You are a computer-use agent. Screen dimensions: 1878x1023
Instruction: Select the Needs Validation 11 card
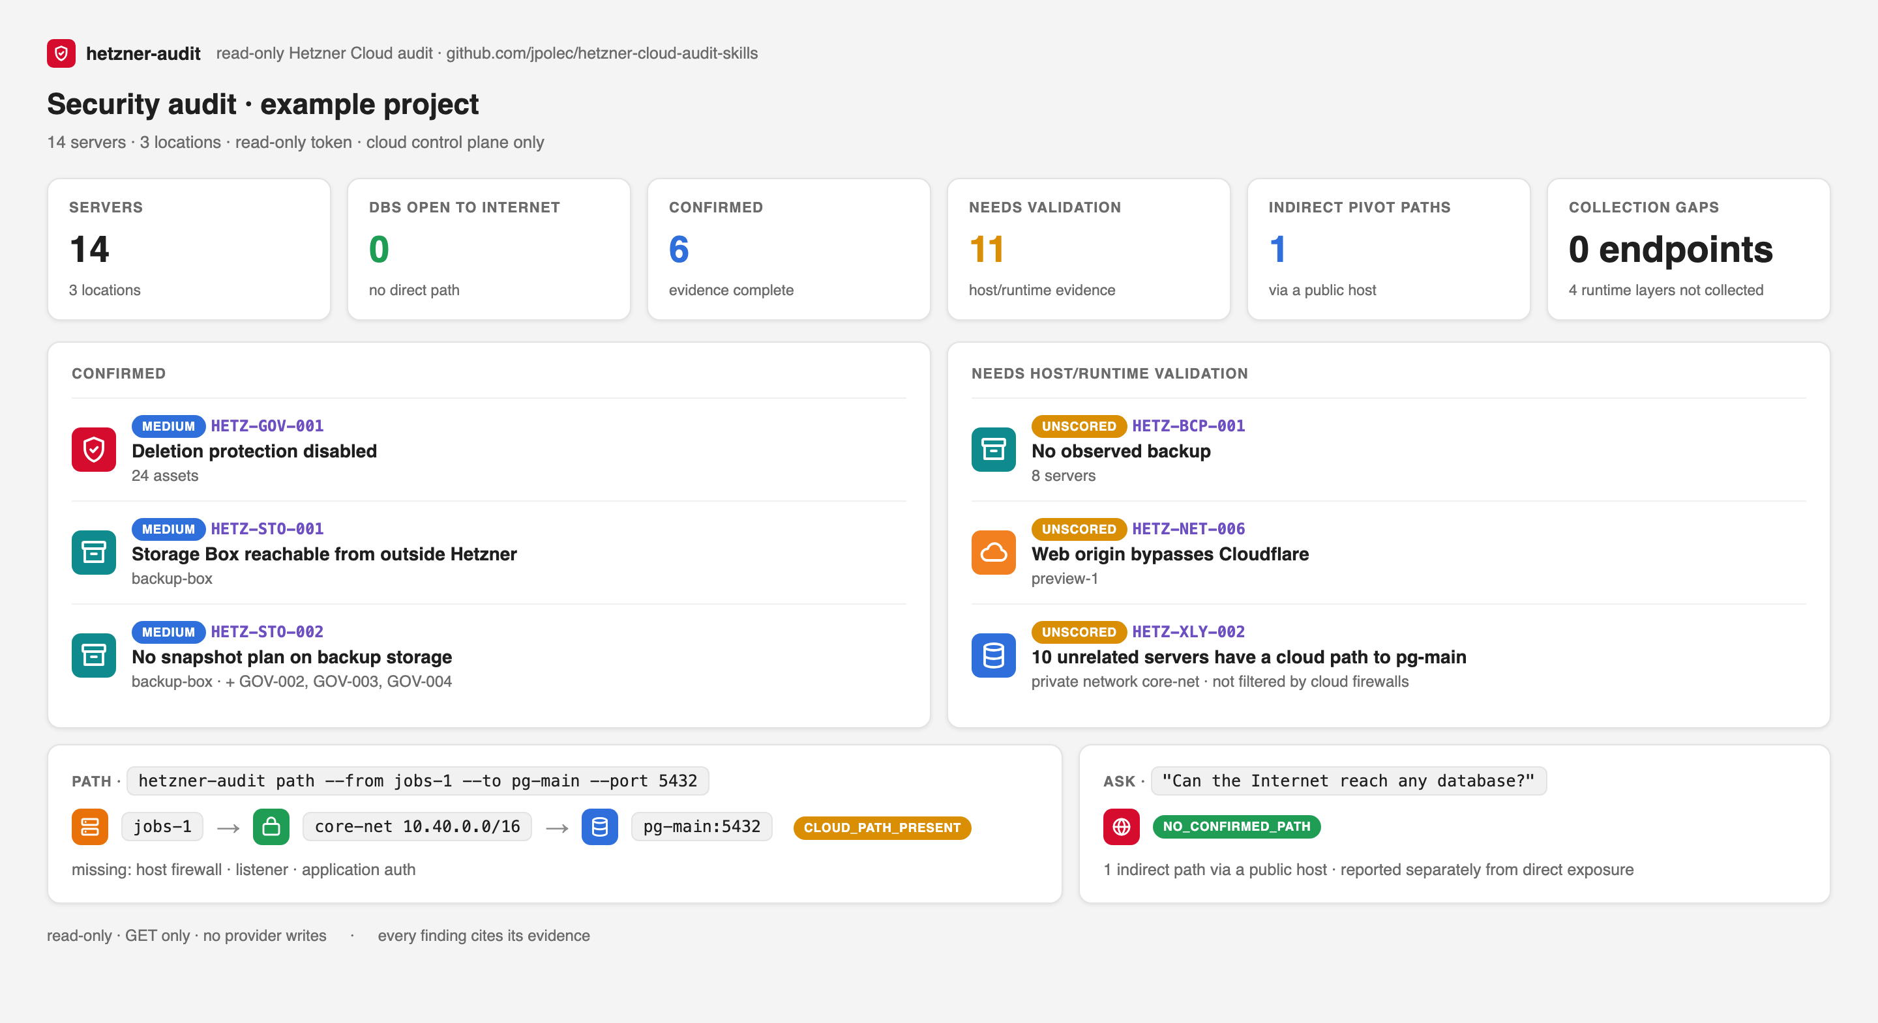tap(1088, 249)
